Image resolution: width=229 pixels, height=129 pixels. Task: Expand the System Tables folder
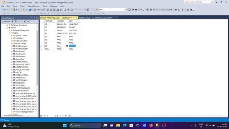click(12, 35)
